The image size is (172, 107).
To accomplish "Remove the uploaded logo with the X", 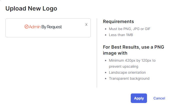I will 86,25.
